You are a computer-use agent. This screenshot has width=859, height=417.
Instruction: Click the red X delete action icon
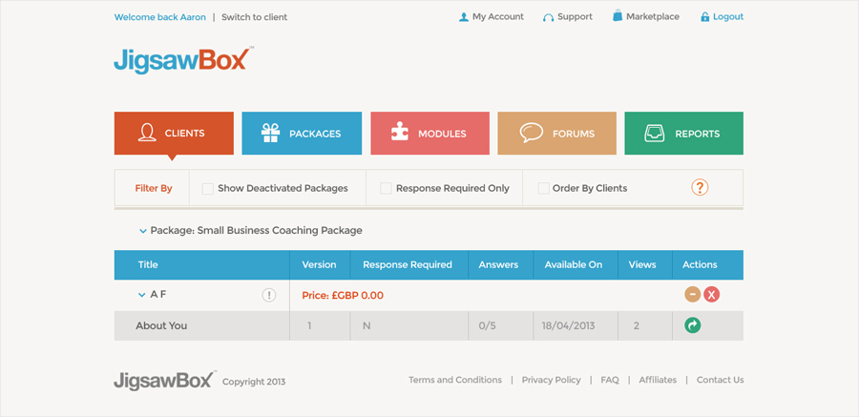[711, 295]
